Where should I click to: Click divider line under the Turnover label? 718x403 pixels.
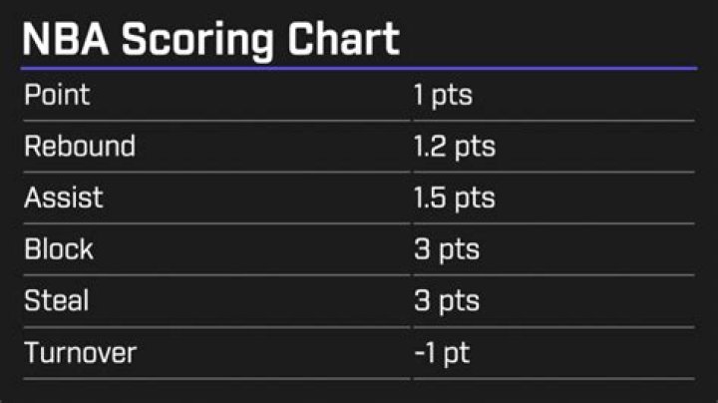coord(214,378)
